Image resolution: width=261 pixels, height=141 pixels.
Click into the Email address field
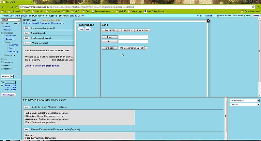133,37
